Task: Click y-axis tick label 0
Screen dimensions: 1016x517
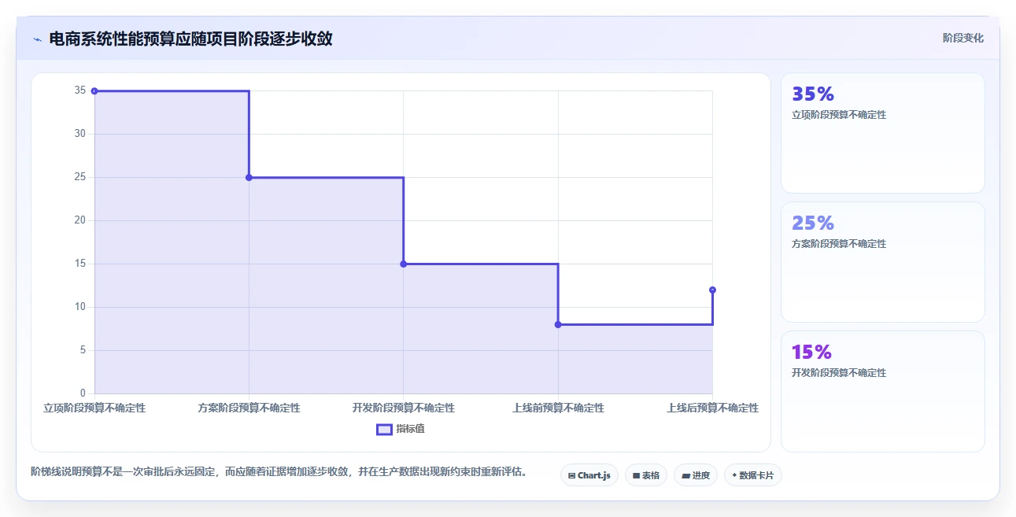Action: point(83,393)
